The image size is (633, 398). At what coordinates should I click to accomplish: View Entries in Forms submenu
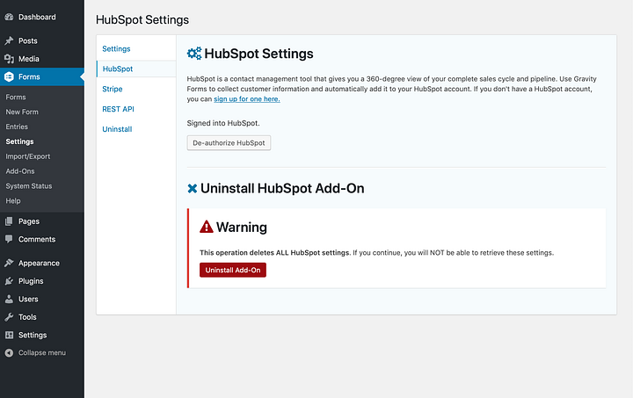17,127
